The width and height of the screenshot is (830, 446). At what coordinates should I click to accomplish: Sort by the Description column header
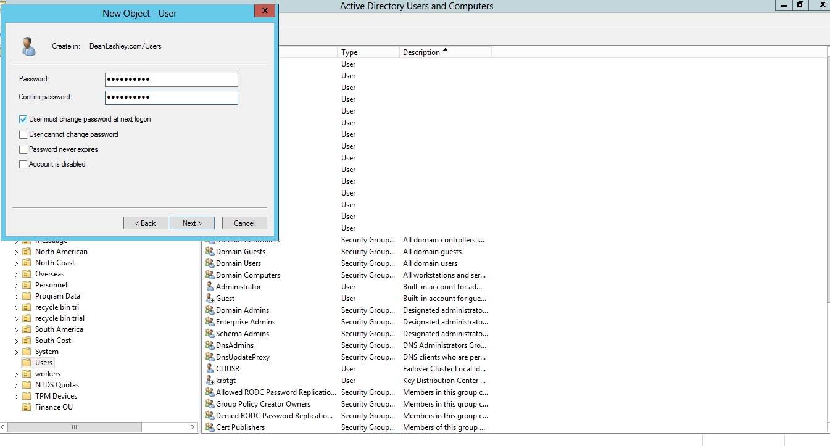coord(444,52)
